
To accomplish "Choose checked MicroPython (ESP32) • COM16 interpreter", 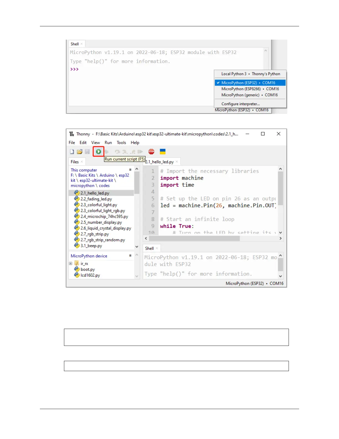I will click(250, 83).
